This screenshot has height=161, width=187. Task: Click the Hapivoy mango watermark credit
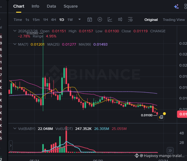point(159,156)
